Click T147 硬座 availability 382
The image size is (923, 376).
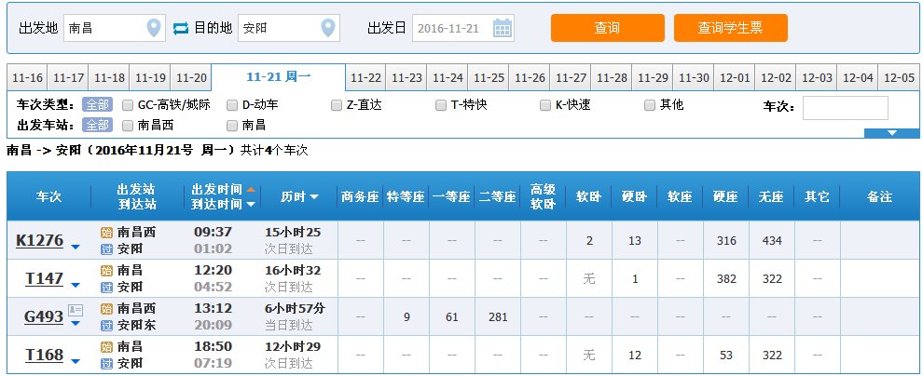[x=726, y=279]
